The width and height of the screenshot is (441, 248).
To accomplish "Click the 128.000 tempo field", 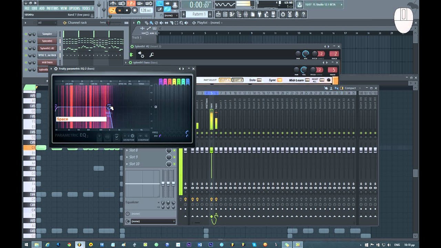I will coord(146,10).
